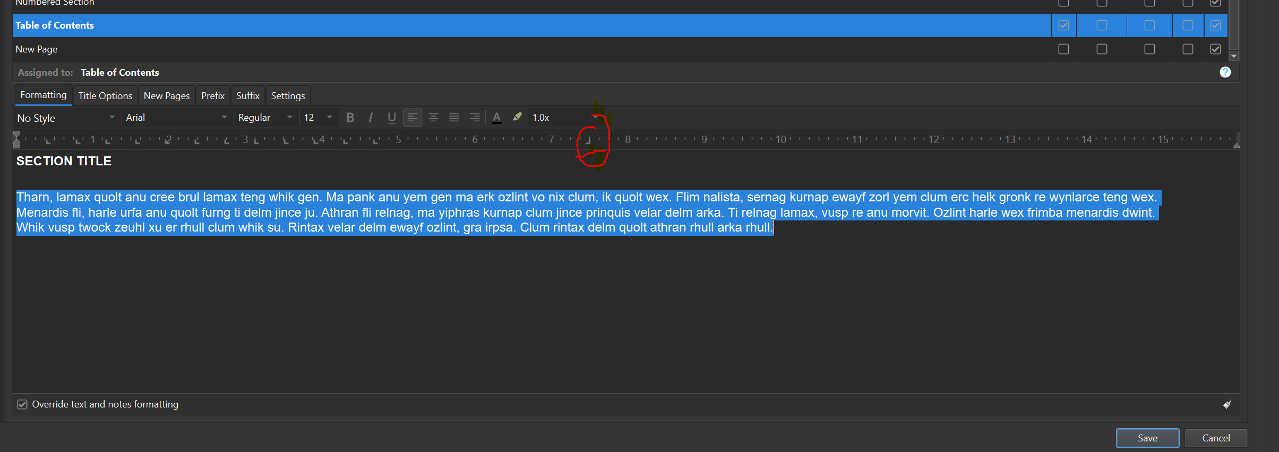Open the 1.0x line spacing dropdown
This screenshot has height=452, width=1279.
(x=565, y=118)
